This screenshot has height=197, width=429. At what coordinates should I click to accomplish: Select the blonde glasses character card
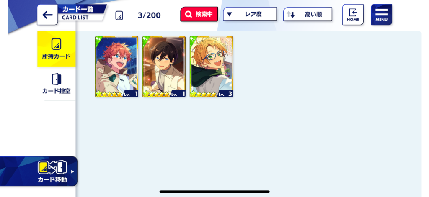tap(211, 67)
